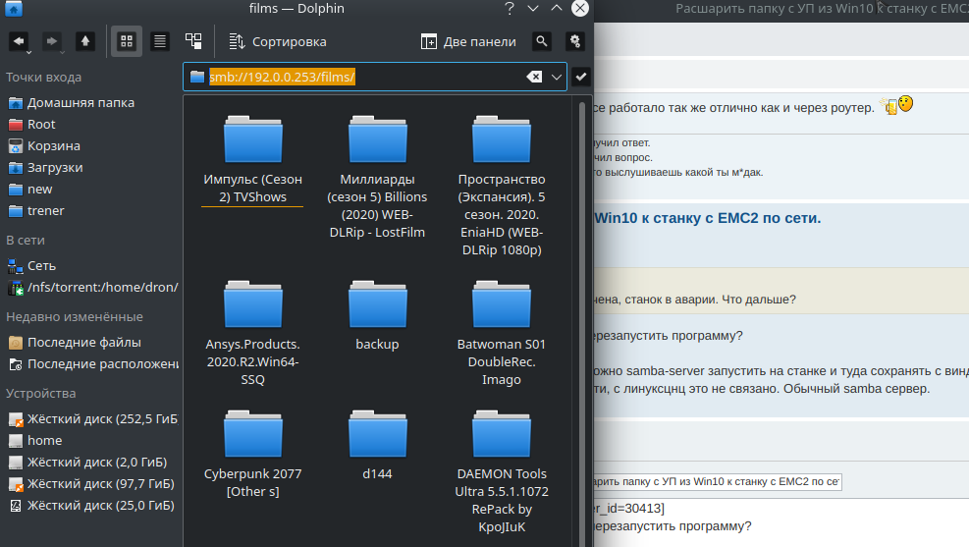Open Последние расположения recent locations
This screenshot has width=969, height=547.
pyautogui.click(x=91, y=364)
